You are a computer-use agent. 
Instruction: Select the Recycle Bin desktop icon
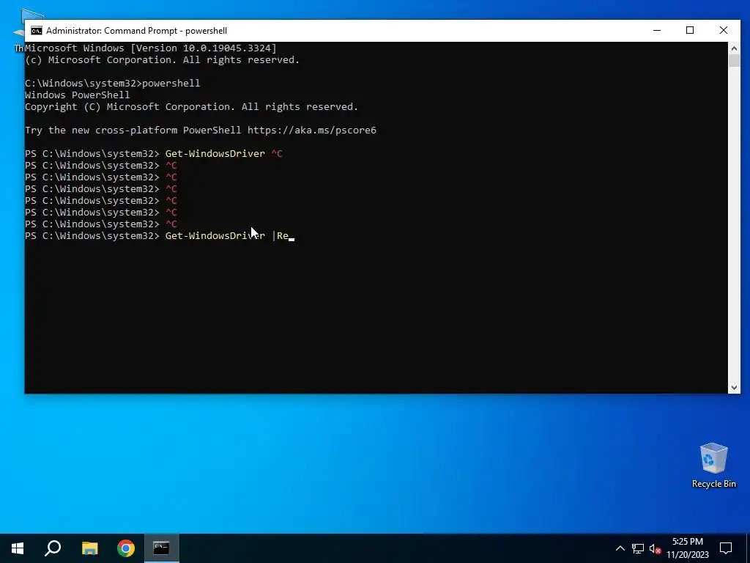[x=713, y=466]
